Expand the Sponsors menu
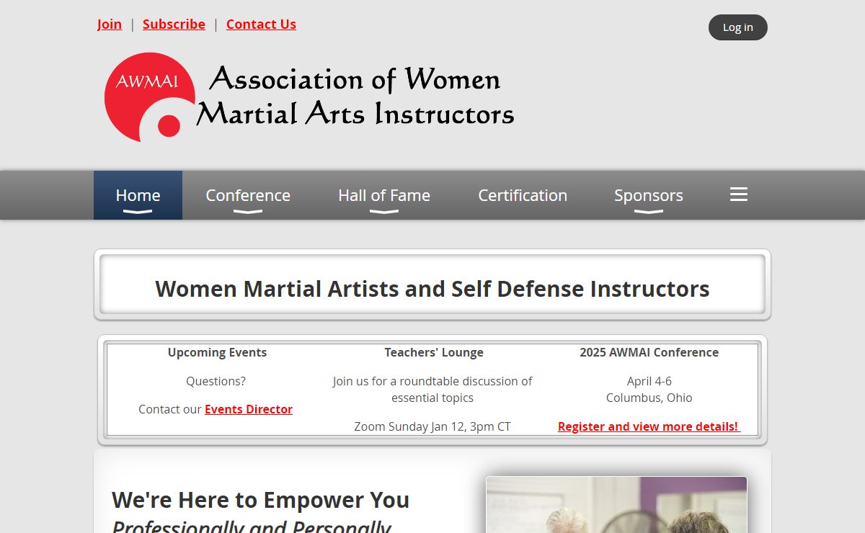This screenshot has height=533, width=865. (x=649, y=195)
